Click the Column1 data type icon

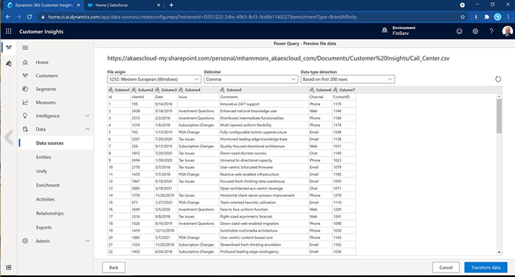point(111,90)
